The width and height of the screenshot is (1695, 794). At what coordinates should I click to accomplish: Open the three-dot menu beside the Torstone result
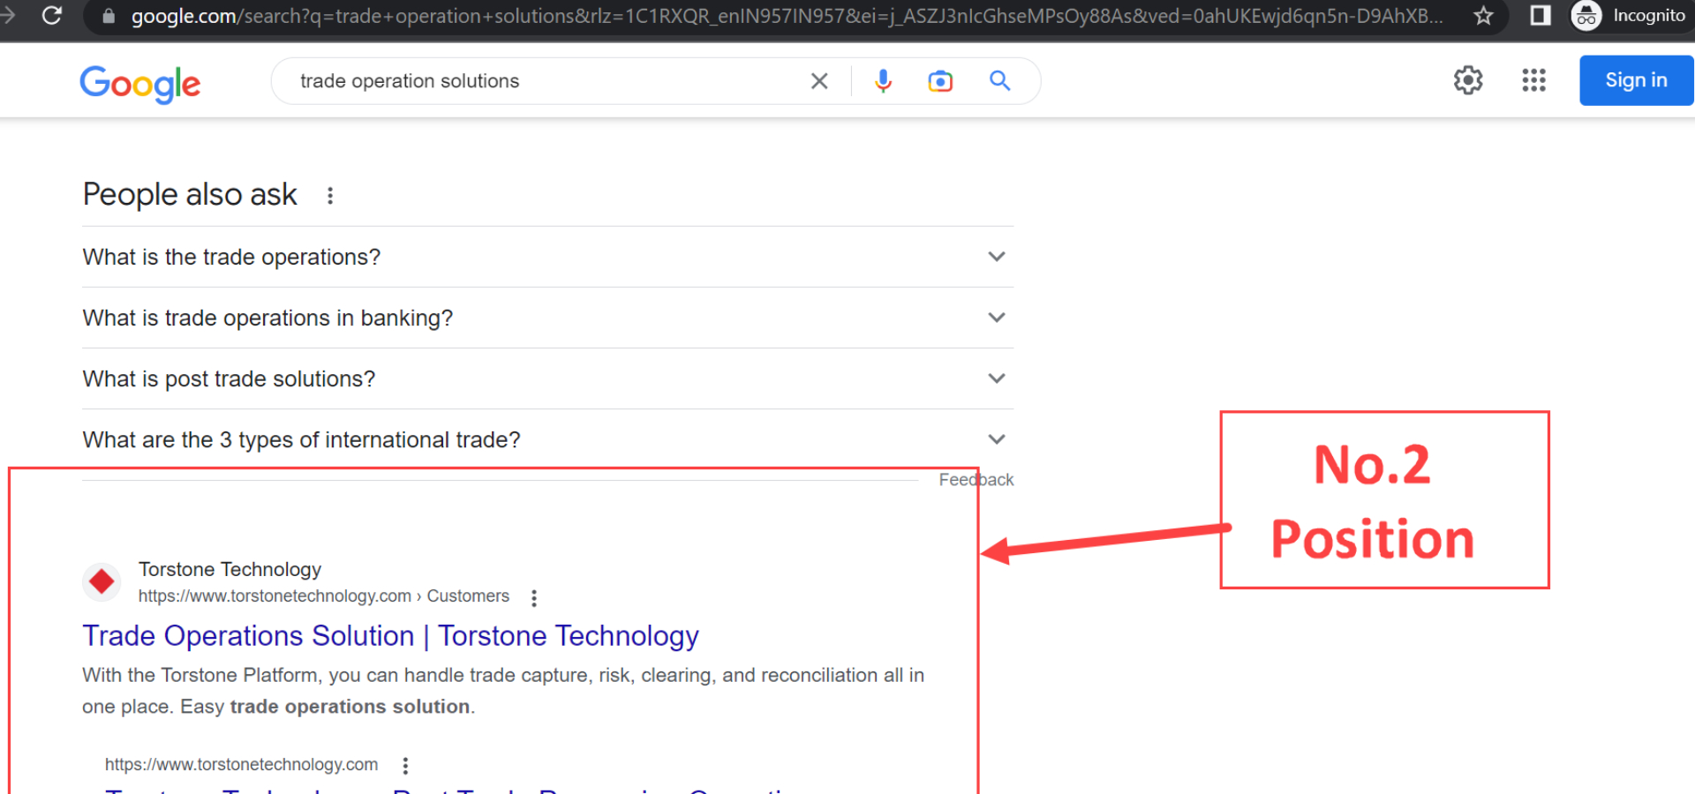[534, 596]
